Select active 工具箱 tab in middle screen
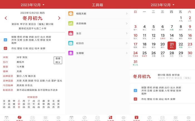The height and width of the screenshot is (121, 195). [x=110, y=118]
